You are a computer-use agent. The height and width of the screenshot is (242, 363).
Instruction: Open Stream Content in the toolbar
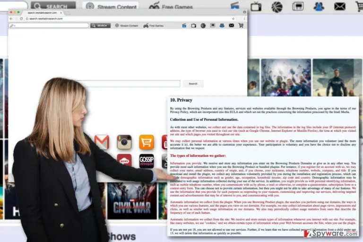click(x=126, y=26)
